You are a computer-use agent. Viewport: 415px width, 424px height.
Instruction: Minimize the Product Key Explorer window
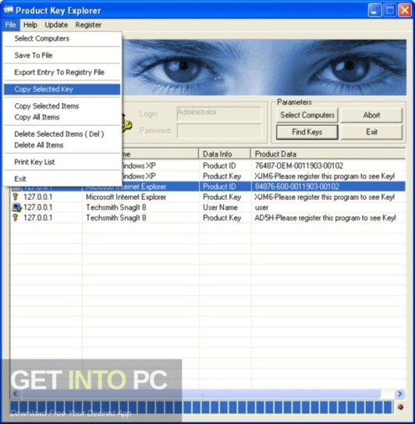pyautogui.click(x=374, y=11)
